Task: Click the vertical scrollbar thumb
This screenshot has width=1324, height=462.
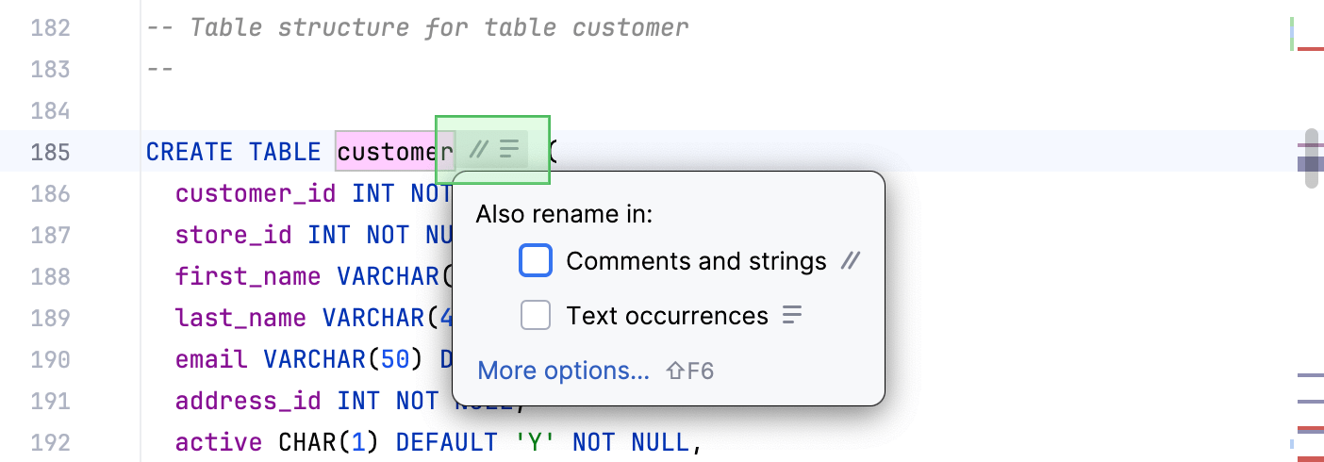Action: [x=1311, y=158]
